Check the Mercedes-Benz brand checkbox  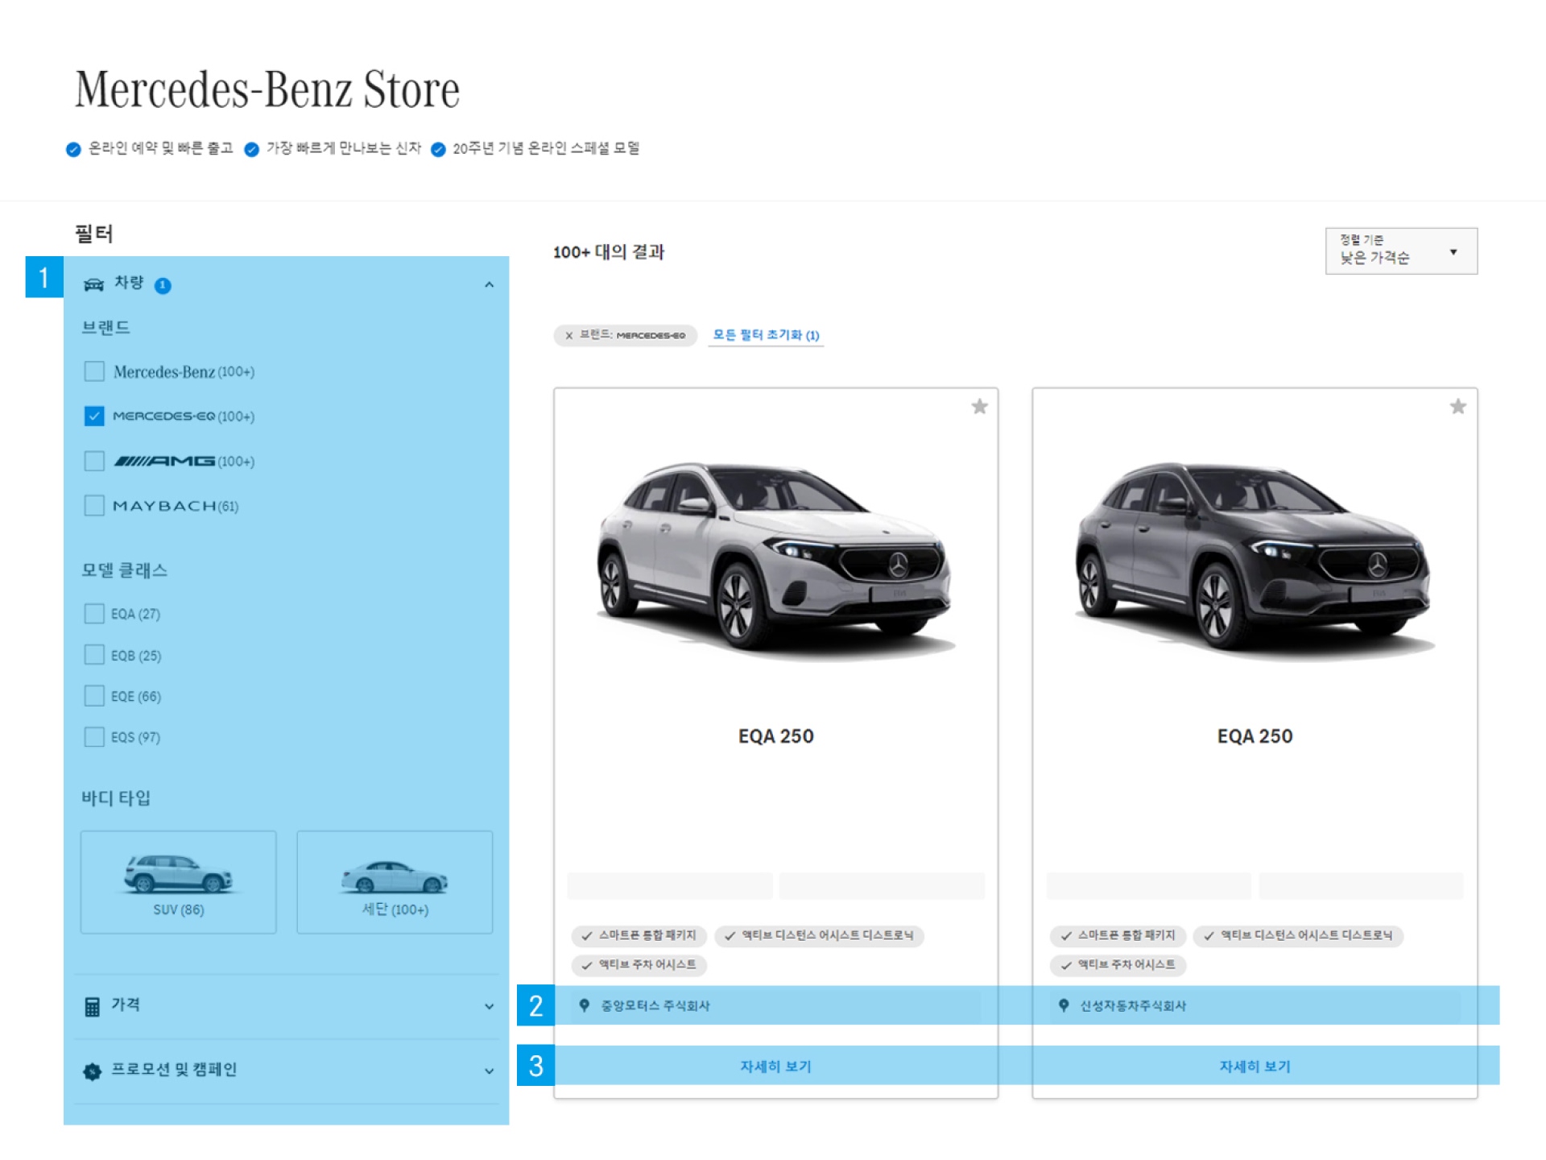click(94, 371)
